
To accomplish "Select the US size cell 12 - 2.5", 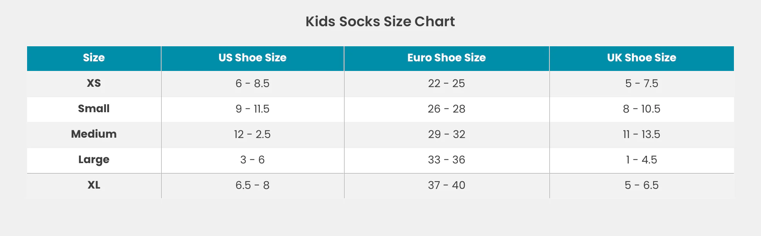I will pos(253,134).
